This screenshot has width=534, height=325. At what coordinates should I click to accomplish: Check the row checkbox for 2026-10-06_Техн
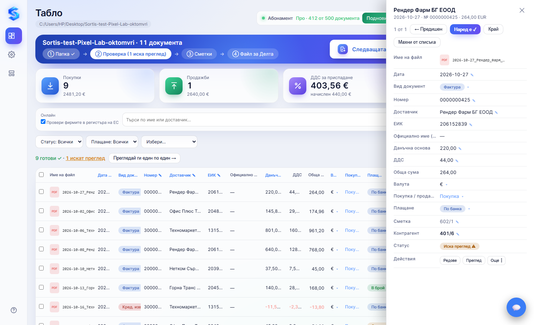coord(41,230)
